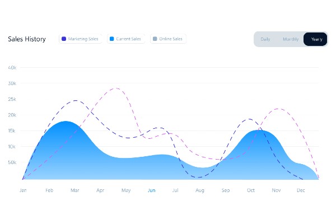Select the Yearly view tab
Viewport: 336px width, 224px height.
point(316,39)
